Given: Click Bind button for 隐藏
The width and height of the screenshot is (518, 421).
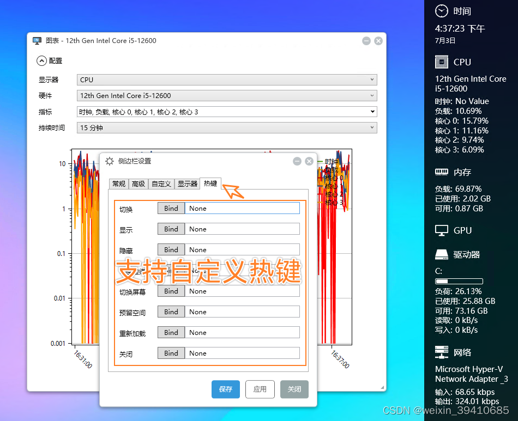Looking at the screenshot, I should click(x=171, y=250).
